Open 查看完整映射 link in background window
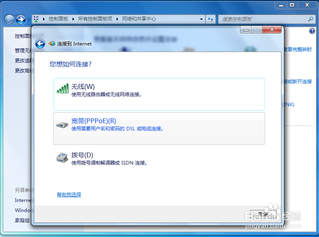This screenshot has height=237, width=319. (298, 49)
